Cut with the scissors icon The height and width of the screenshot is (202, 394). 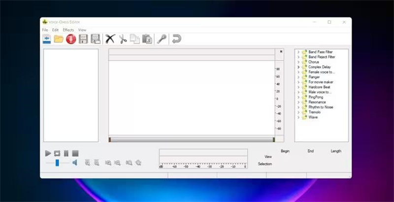click(123, 39)
